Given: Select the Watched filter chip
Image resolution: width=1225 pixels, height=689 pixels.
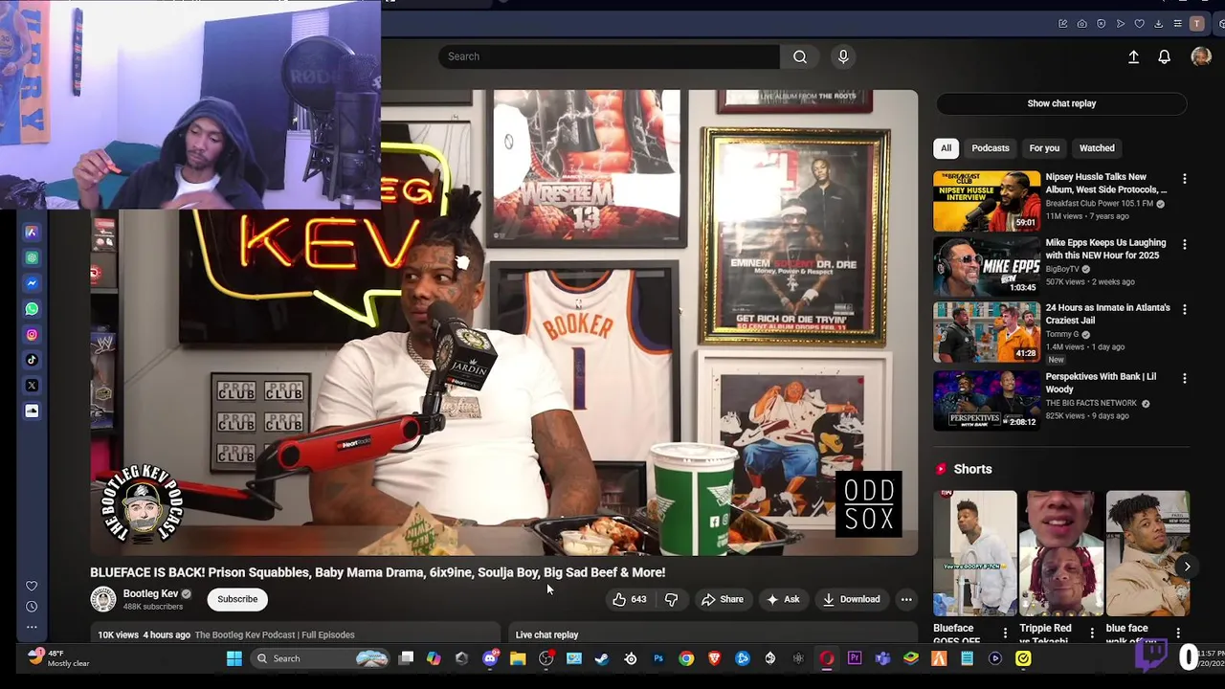Looking at the screenshot, I should click(x=1097, y=148).
